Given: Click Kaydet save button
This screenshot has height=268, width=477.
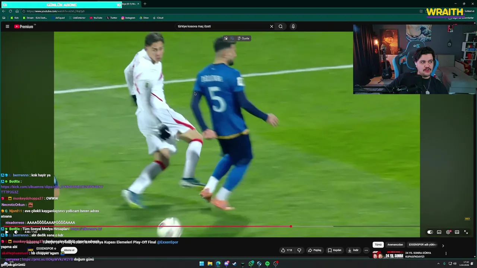Looking at the screenshot, I should [334, 250].
